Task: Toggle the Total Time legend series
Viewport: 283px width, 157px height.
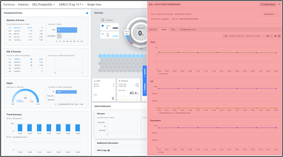Action: click(163, 73)
